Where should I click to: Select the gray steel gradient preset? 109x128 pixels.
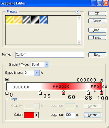click(x=26, y=20)
